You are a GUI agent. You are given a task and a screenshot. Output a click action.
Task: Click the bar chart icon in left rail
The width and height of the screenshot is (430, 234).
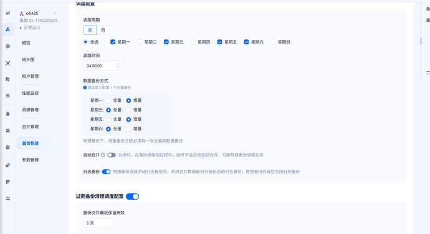[7, 13]
